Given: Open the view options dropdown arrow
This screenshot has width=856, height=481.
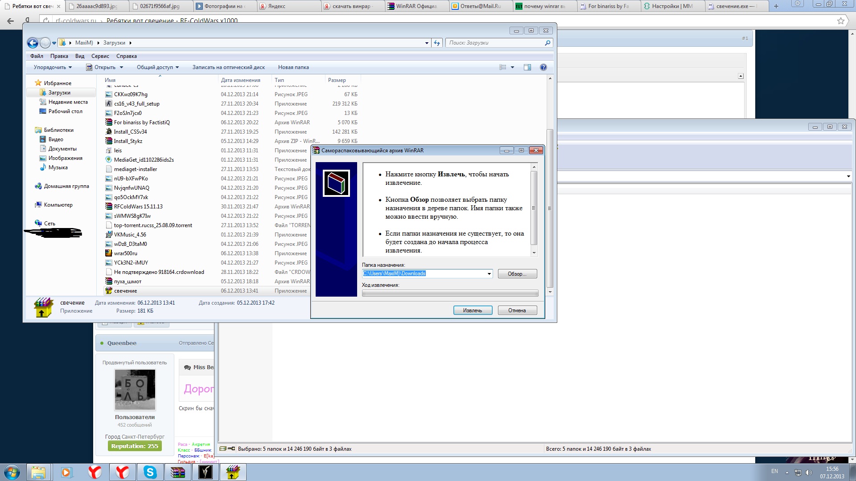Looking at the screenshot, I should click(512, 67).
